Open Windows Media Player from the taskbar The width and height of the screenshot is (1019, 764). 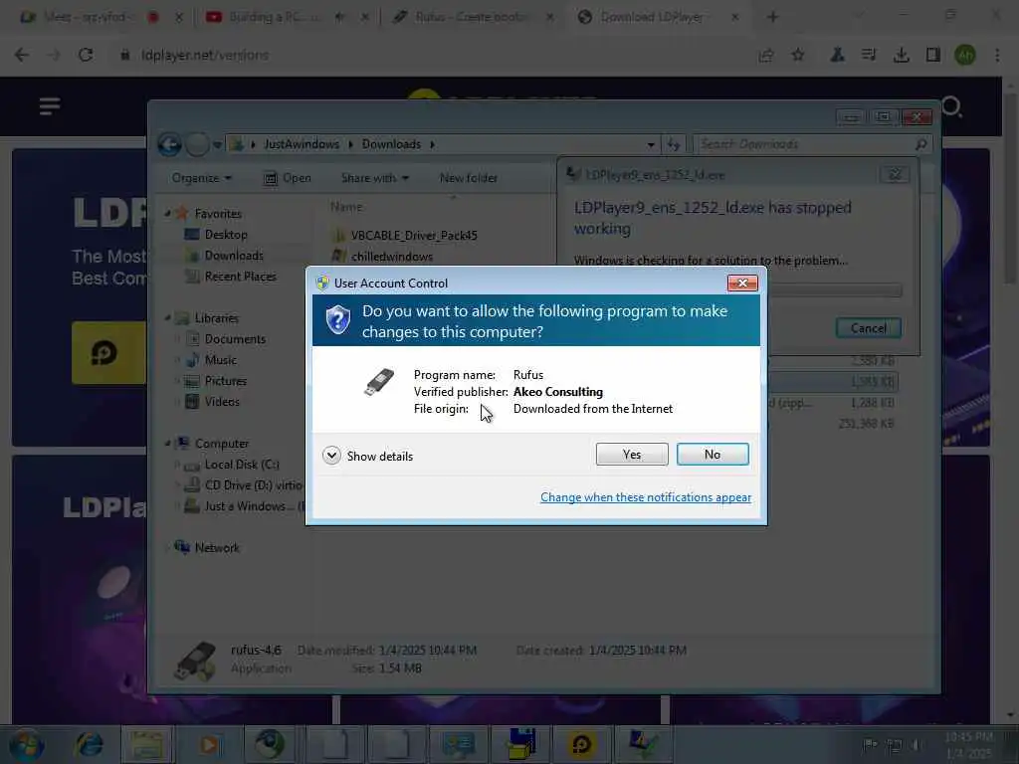(x=209, y=744)
